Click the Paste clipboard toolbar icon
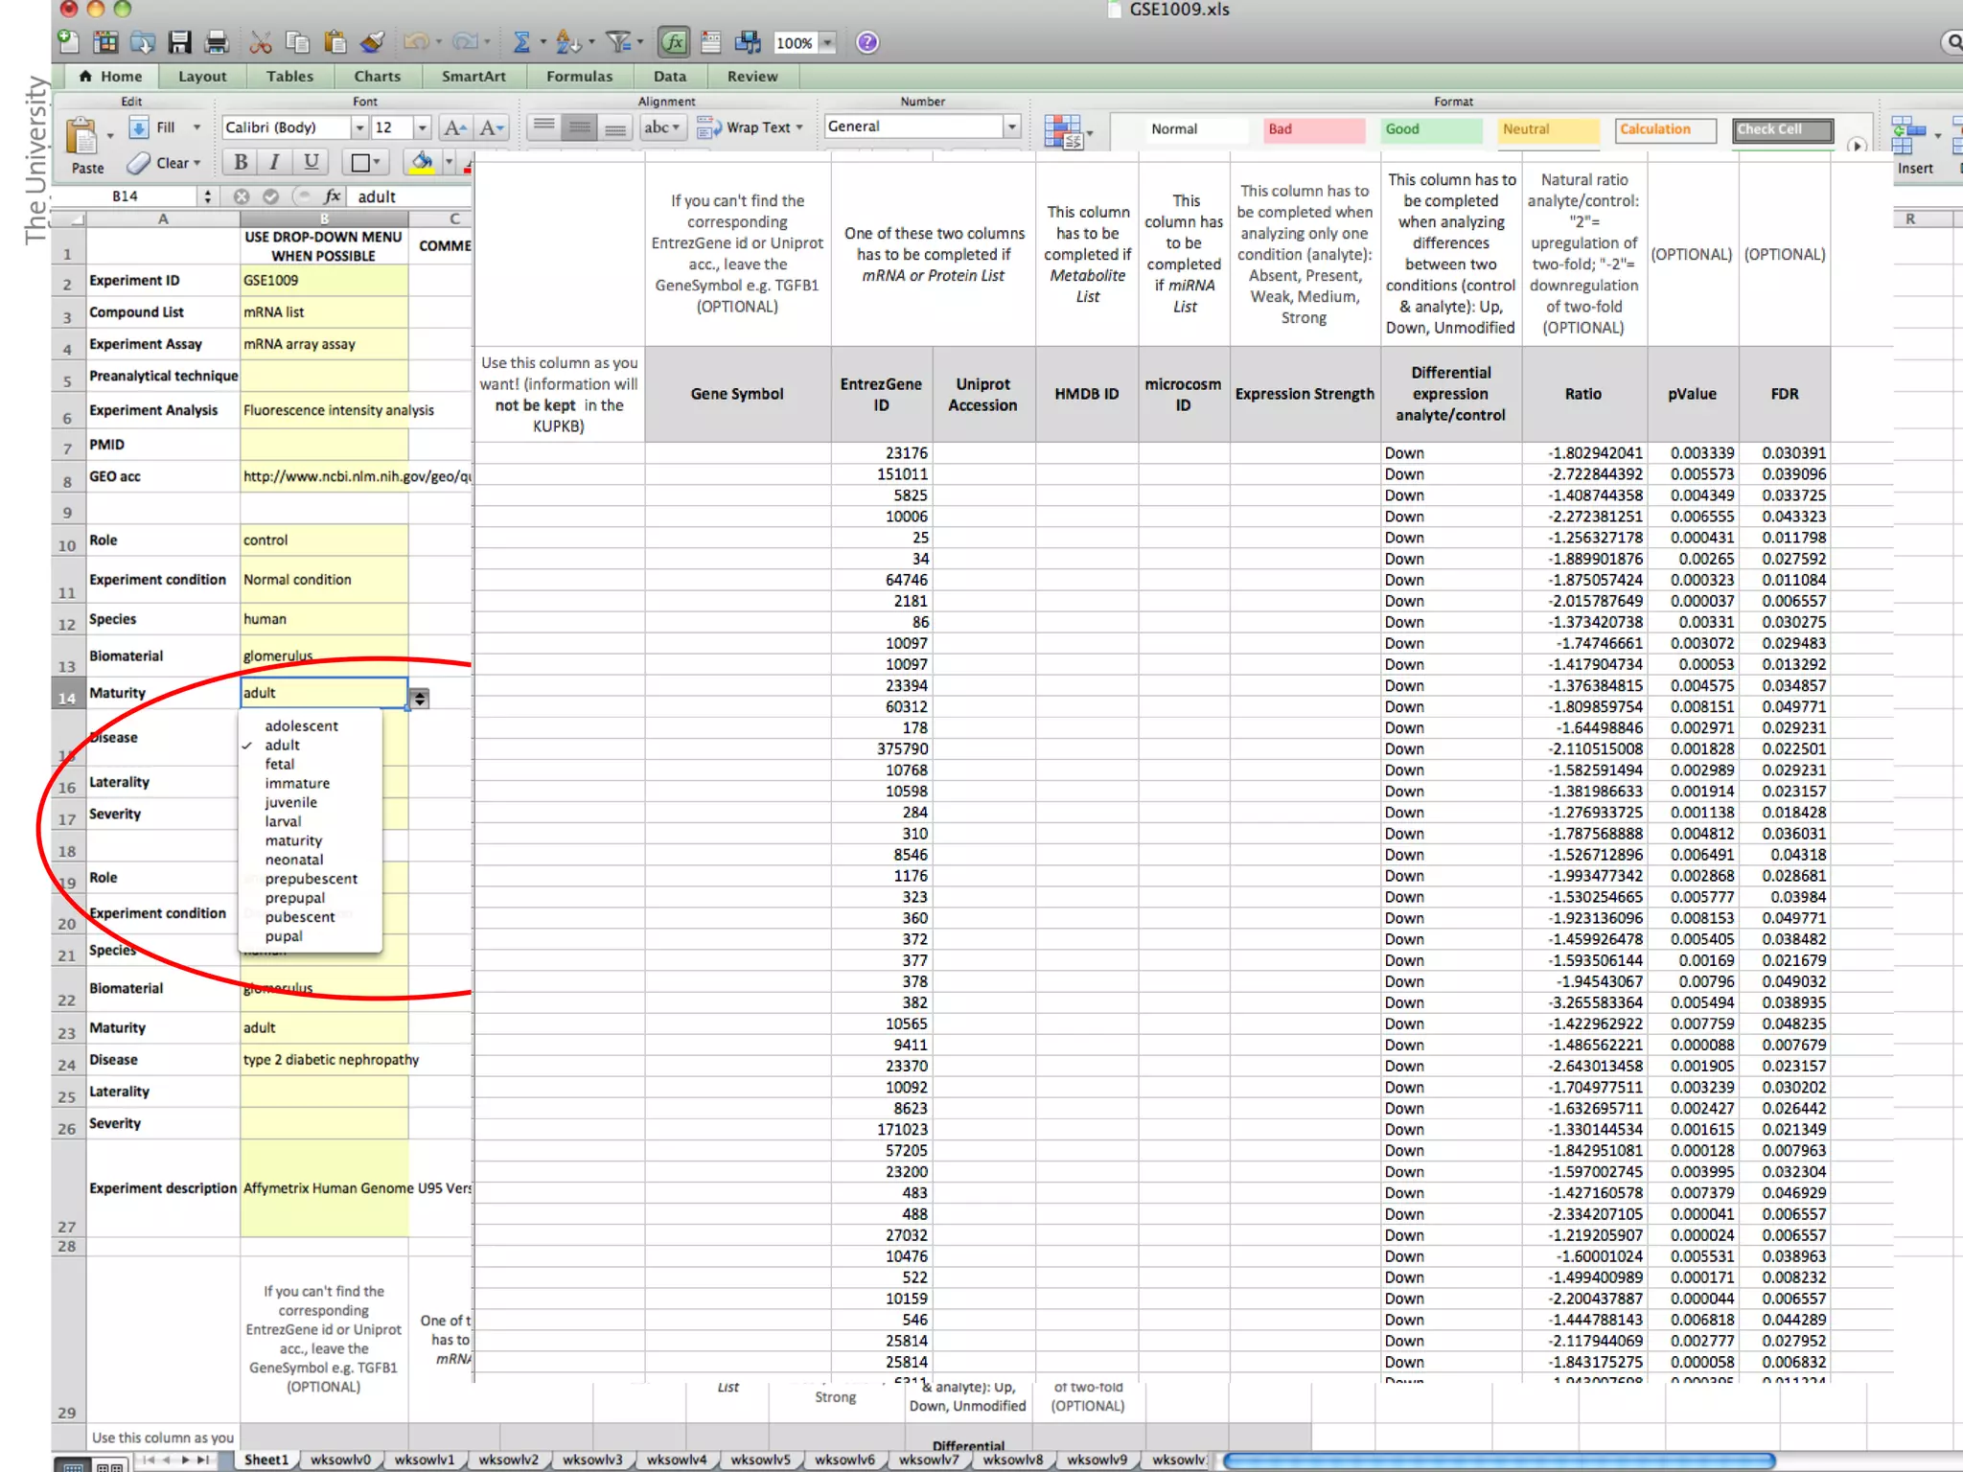This screenshot has width=1963, height=1472. (335, 42)
